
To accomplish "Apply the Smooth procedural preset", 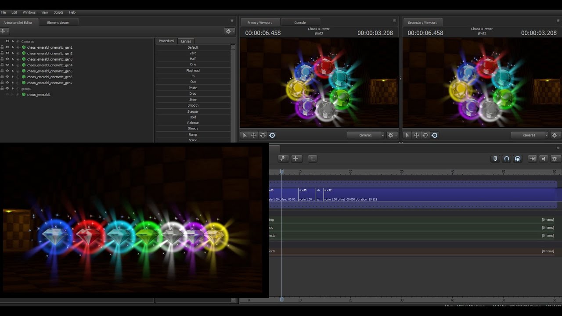I will [193, 105].
